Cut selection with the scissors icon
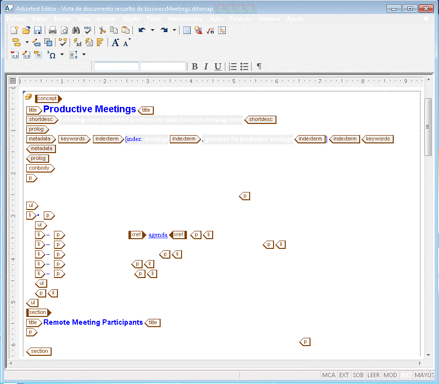Image resolution: width=439 pixels, height=384 pixels. pos(102,30)
